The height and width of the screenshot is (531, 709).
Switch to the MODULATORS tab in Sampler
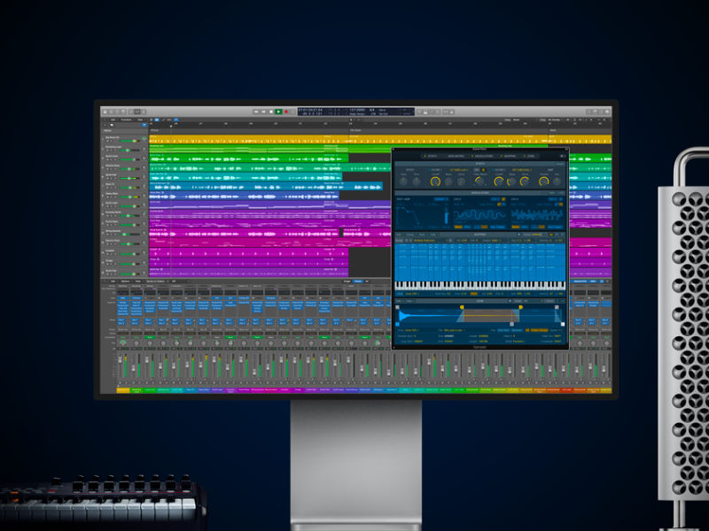coord(484,157)
